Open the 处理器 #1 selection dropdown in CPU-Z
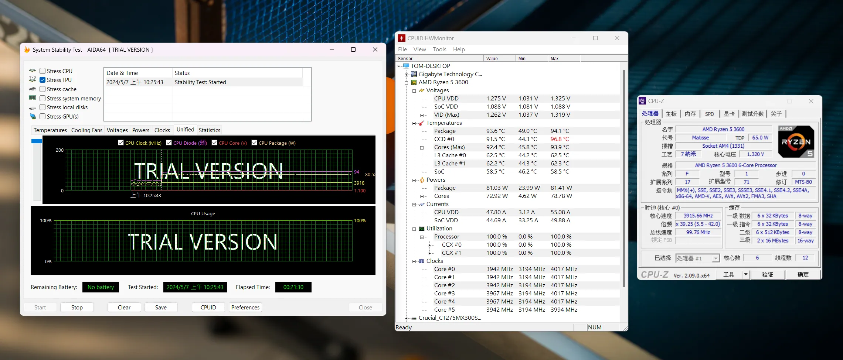Image resolution: width=843 pixels, height=360 pixels. [x=715, y=258]
